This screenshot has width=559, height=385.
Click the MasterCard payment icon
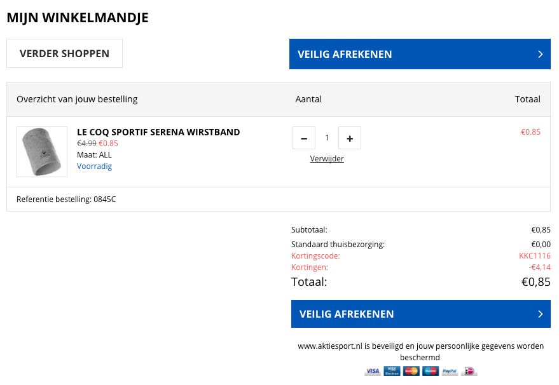(x=411, y=371)
